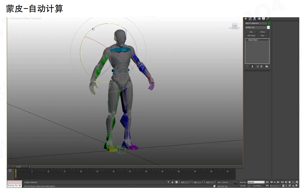This screenshot has height=190, width=302.
Task: Click the green object color swatch
Action: pyautogui.click(x=269, y=23)
